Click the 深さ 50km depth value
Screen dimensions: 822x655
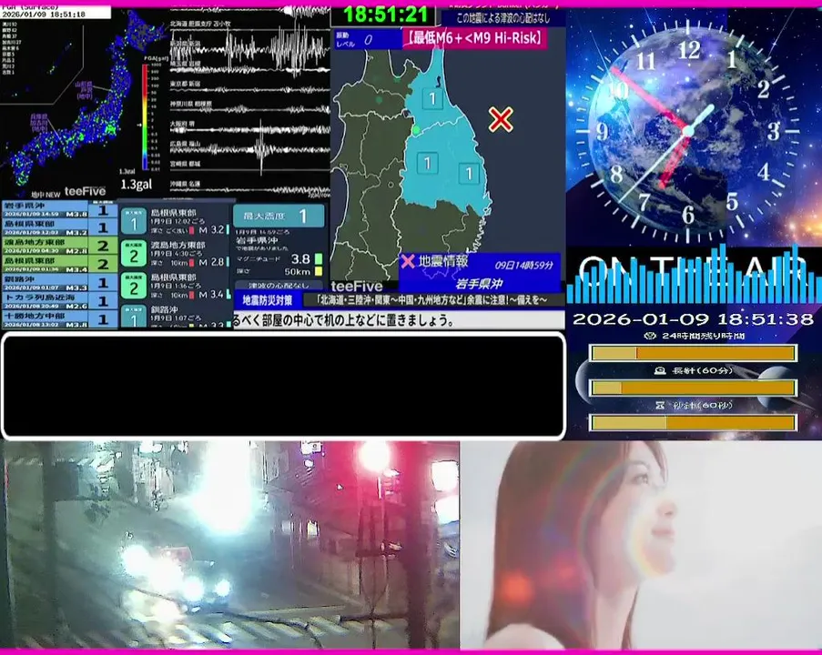click(x=298, y=271)
